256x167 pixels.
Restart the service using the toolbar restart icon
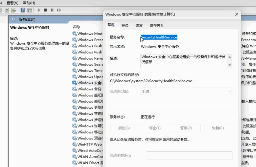[x=59, y=10]
